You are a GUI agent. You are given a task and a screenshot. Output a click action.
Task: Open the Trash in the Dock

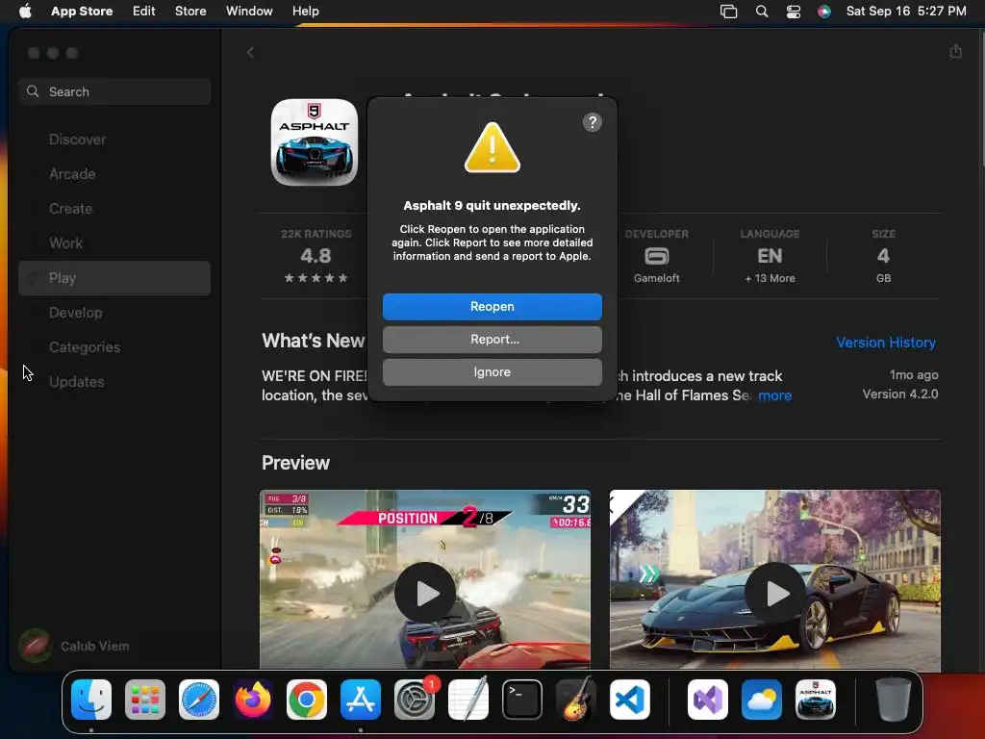894,700
